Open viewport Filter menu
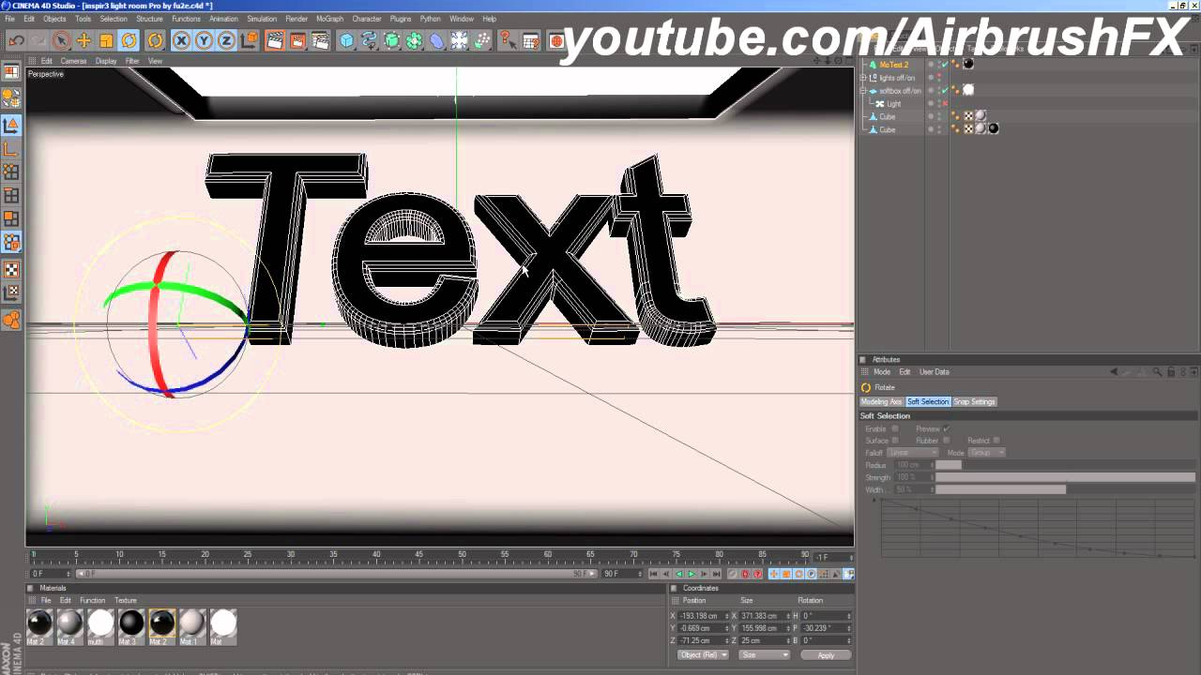 [132, 61]
